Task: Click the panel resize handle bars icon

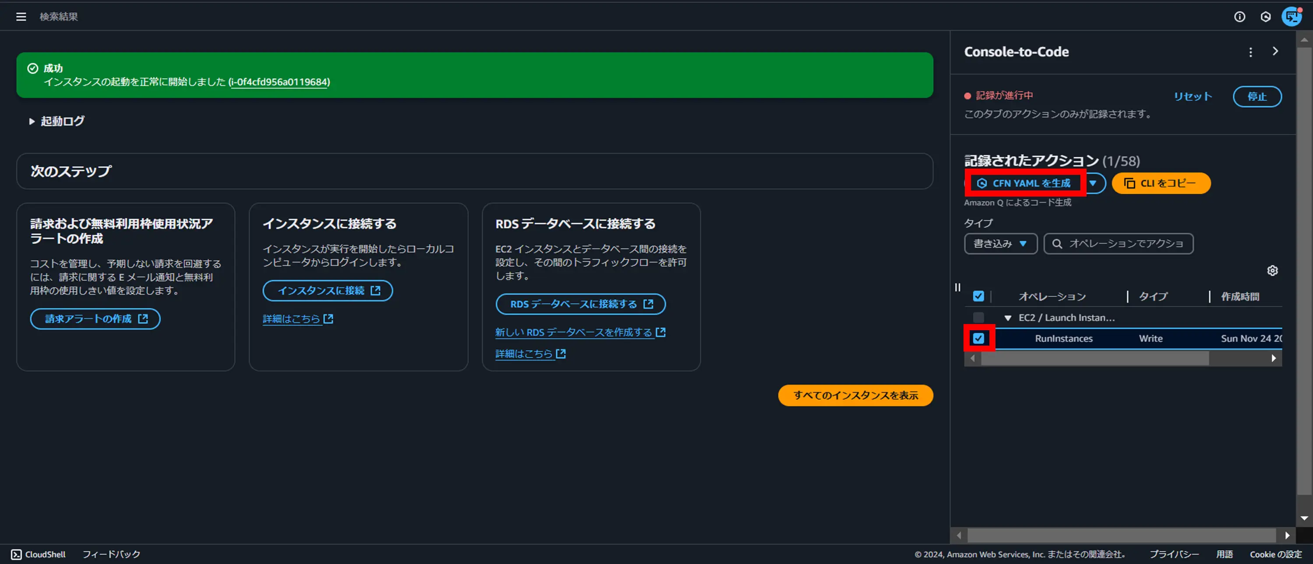Action: click(958, 287)
